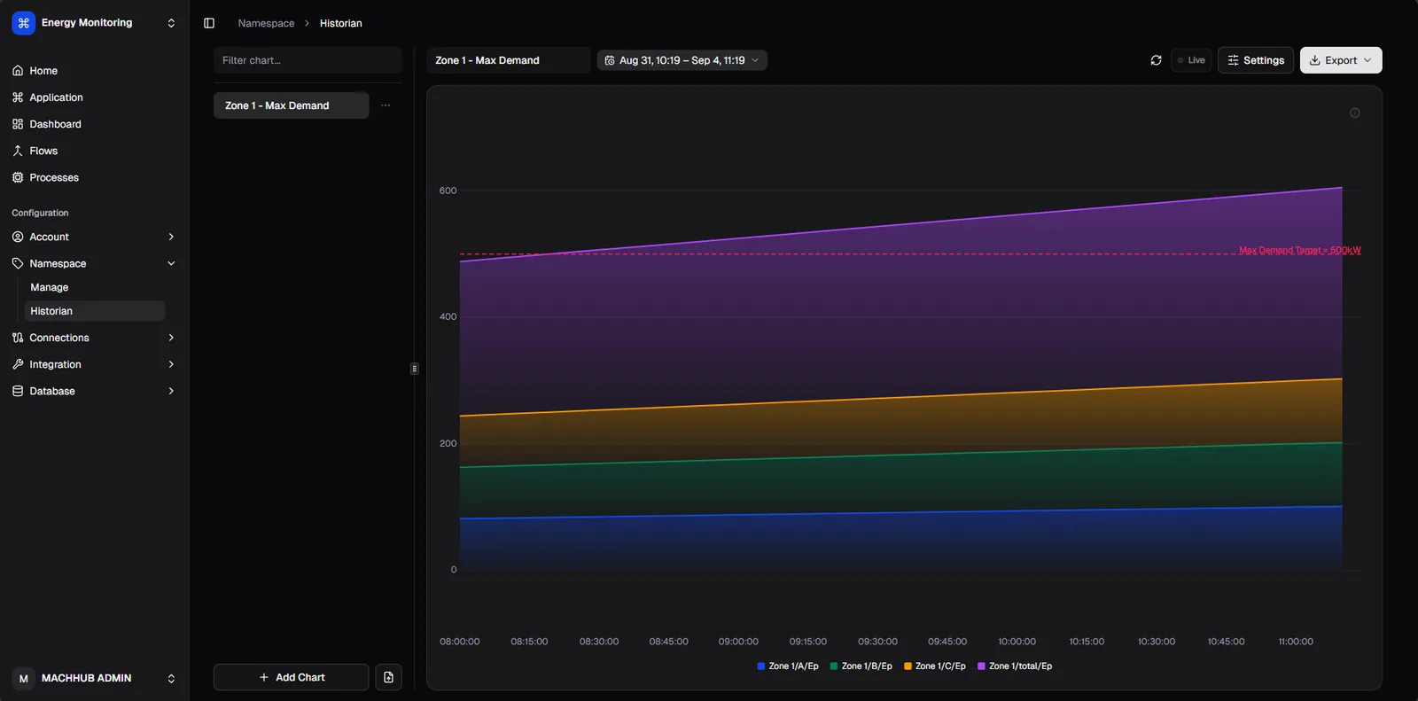Viewport: 1418px width, 701px height.
Task: Expand the Connections chevron
Action: click(171, 338)
